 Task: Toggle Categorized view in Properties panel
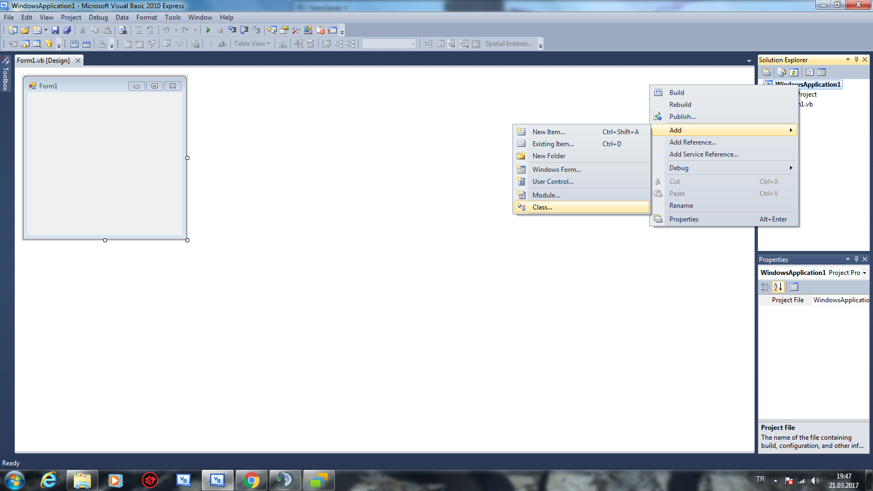click(766, 287)
